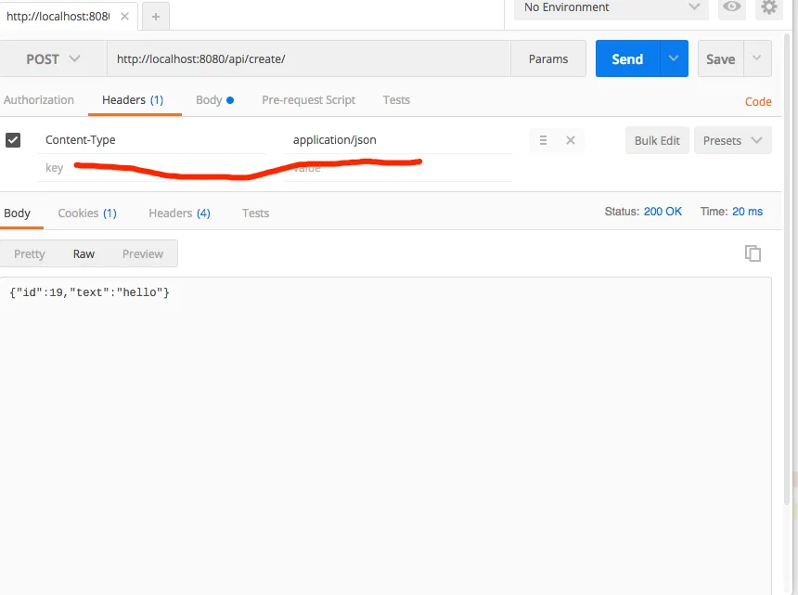This screenshot has width=798, height=595.
Task: Open the request Tests tab
Action: (396, 99)
